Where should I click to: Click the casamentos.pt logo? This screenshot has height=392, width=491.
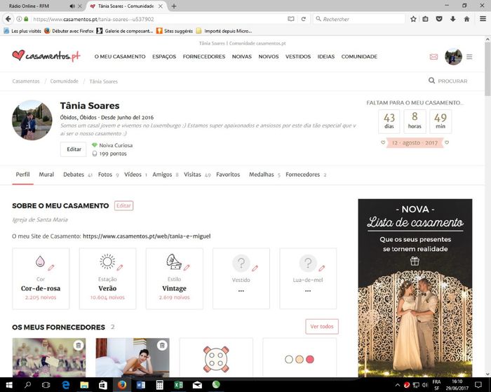coord(46,56)
